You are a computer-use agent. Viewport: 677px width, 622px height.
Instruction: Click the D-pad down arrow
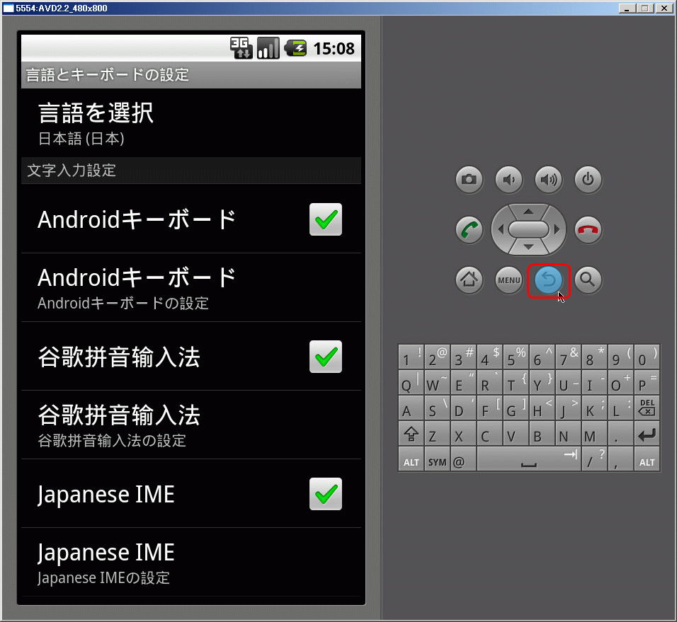coord(528,247)
